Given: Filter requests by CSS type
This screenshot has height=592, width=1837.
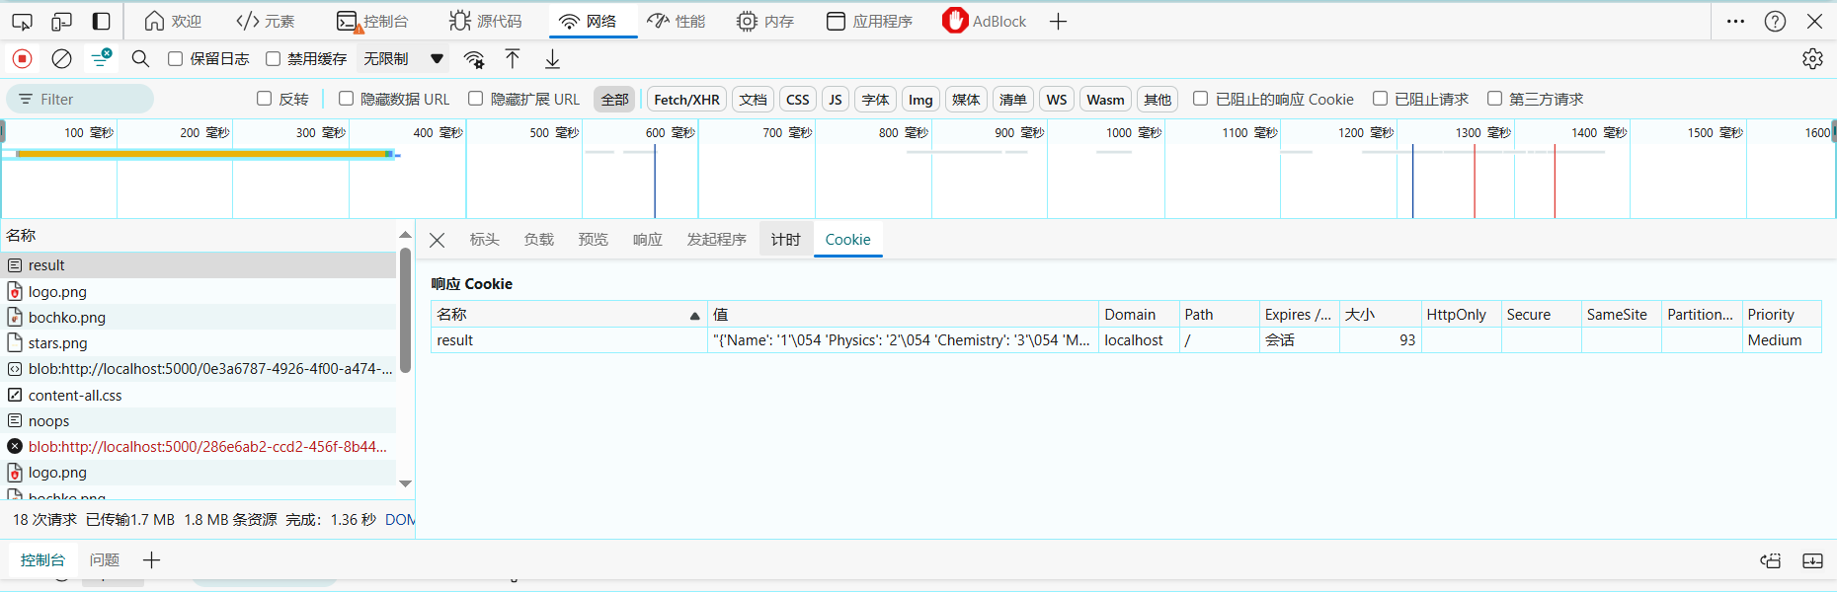Looking at the screenshot, I should [797, 99].
